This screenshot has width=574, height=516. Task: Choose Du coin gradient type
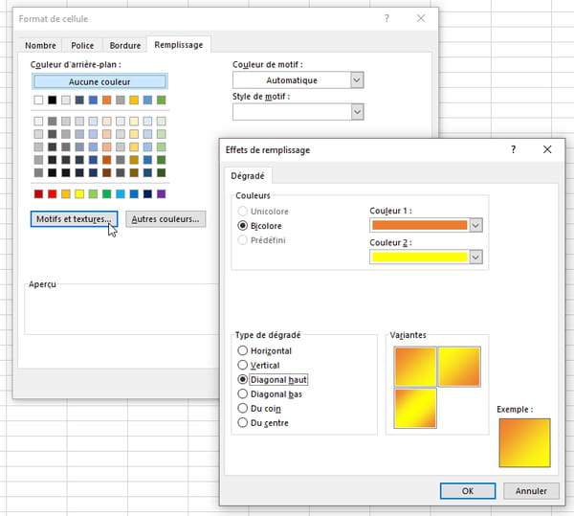[242, 409]
